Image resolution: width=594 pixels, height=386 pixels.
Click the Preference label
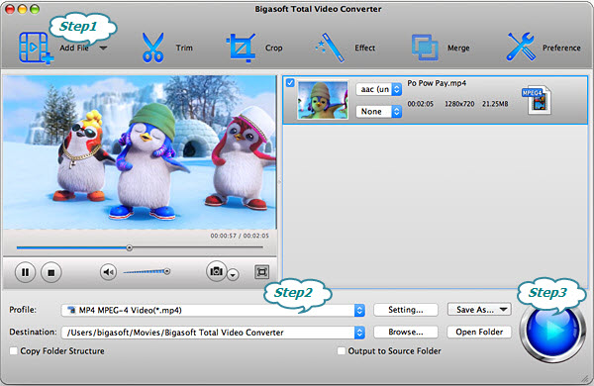[561, 48]
